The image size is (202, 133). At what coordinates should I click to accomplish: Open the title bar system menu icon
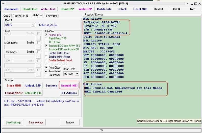pos(3,4)
